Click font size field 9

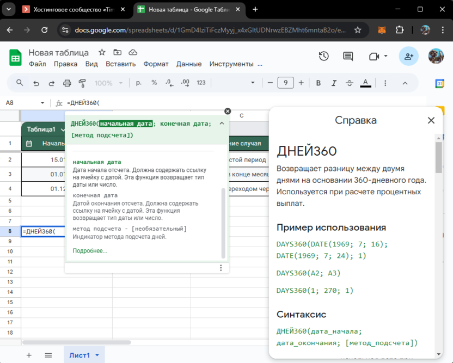coord(285,83)
